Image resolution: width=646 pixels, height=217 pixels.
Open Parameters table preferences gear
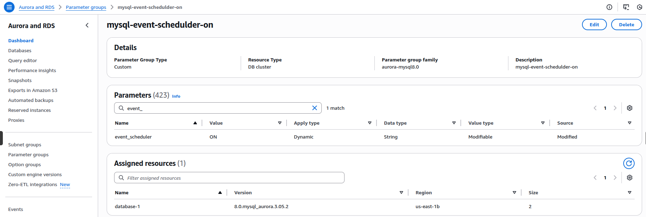(x=629, y=108)
